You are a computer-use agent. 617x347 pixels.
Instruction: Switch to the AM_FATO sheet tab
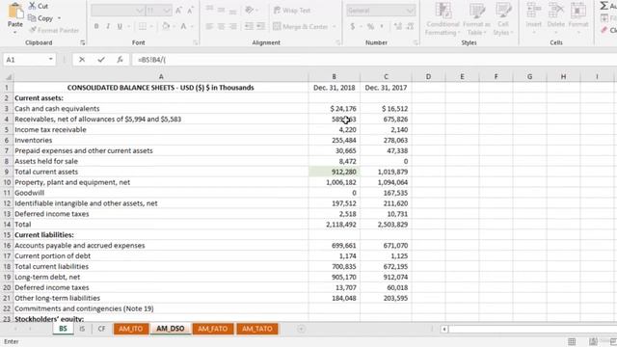[x=213, y=329]
